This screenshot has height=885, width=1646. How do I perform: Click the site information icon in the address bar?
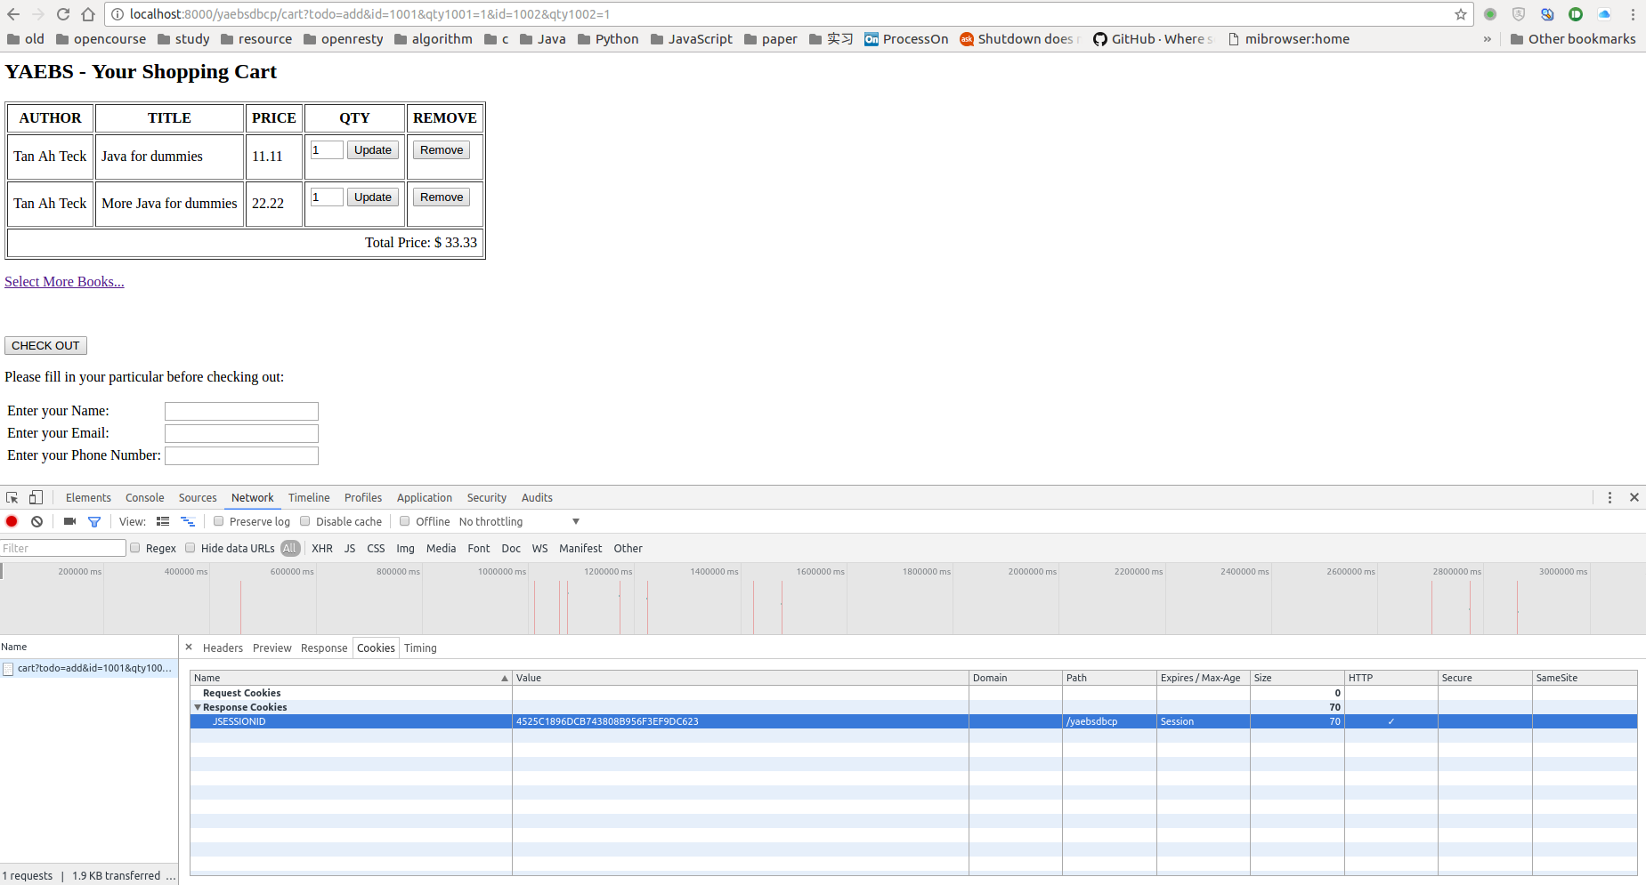pos(117,14)
